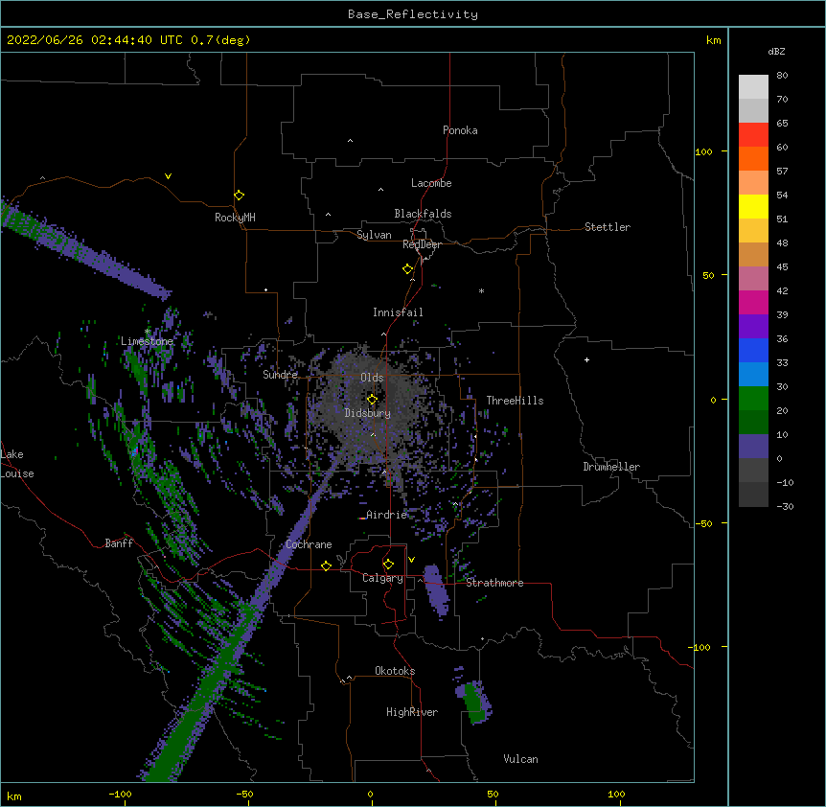Click the green echo blob east of HighRiver
Image resolution: width=826 pixels, height=807 pixels.
475,703
